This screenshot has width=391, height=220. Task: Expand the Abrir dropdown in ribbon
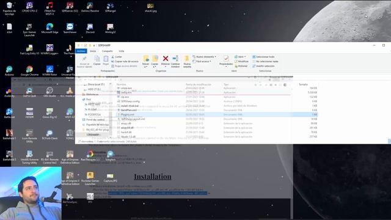240,57
